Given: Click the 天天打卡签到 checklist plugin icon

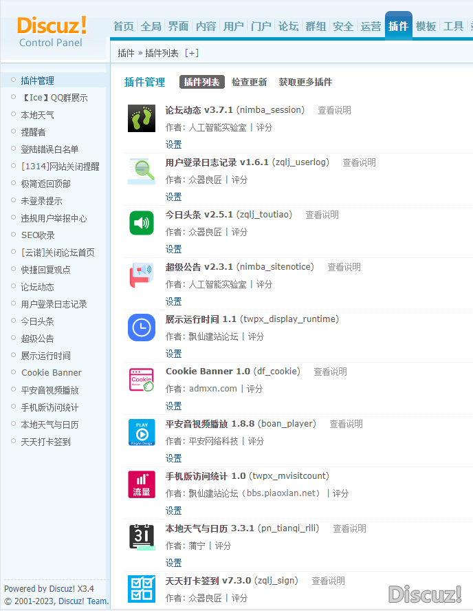Looking at the screenshot, I should pyautogui.click(x=142, y=589).
